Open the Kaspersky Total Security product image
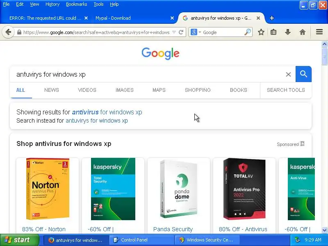The height and width of the screenshot is (246, 328). click(x=113, y=189)
